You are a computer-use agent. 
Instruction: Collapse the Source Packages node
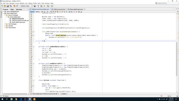pos(5,15)
